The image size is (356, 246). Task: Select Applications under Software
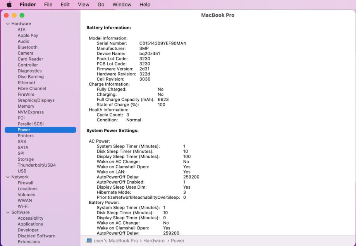[x=30, y=224]
